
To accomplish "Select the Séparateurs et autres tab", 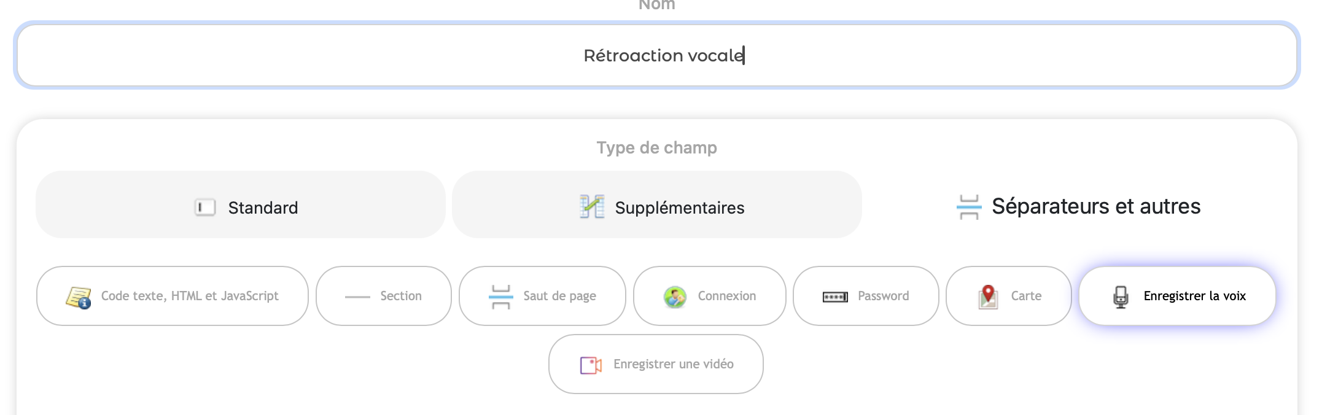I will (1095, 206).
